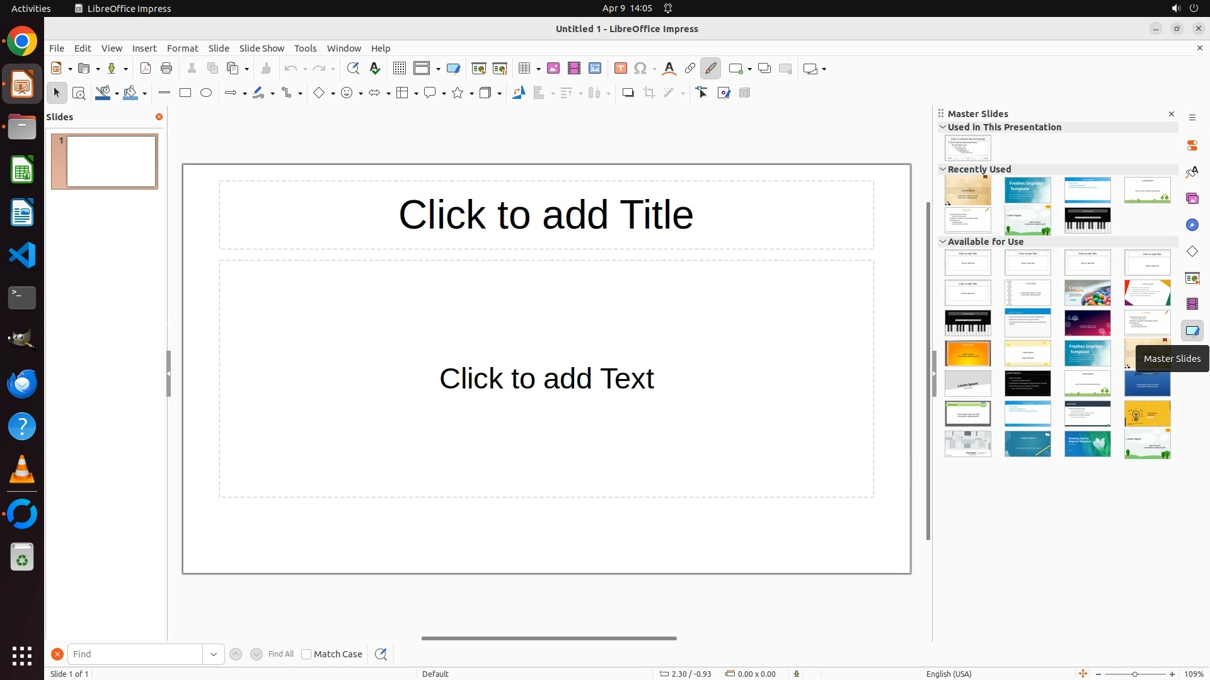Viewport: 1210px width, 680px height.
Task: Click the Find All button
Action: point(281,654)
